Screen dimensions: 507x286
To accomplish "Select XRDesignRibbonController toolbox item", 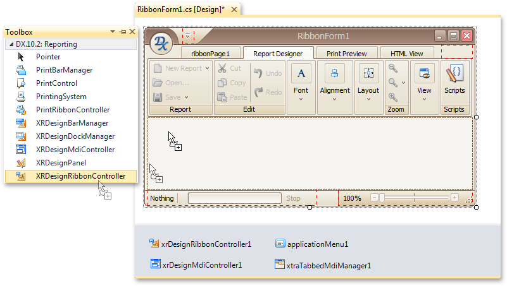I will [71, 176].
